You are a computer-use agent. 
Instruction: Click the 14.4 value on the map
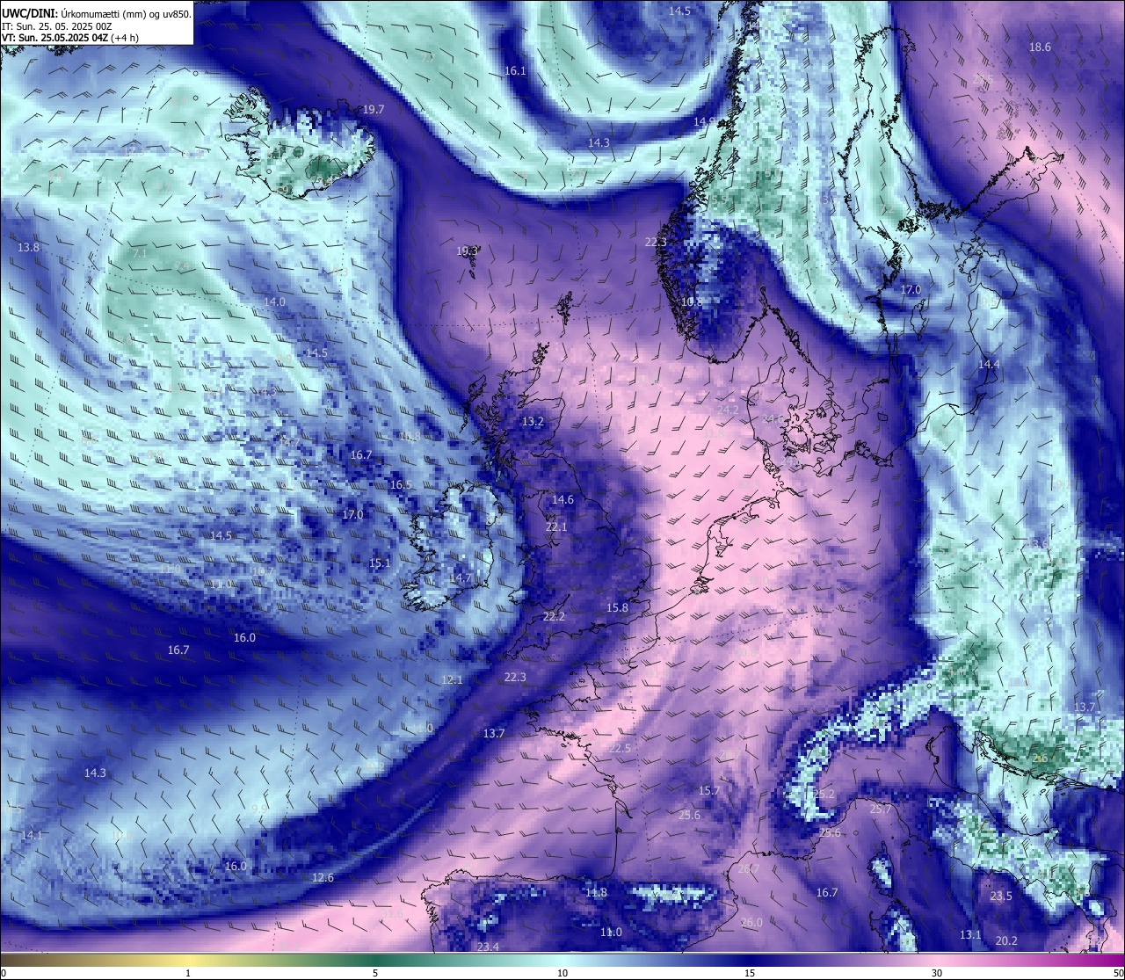pyautogui.click(x=989, y=365)
